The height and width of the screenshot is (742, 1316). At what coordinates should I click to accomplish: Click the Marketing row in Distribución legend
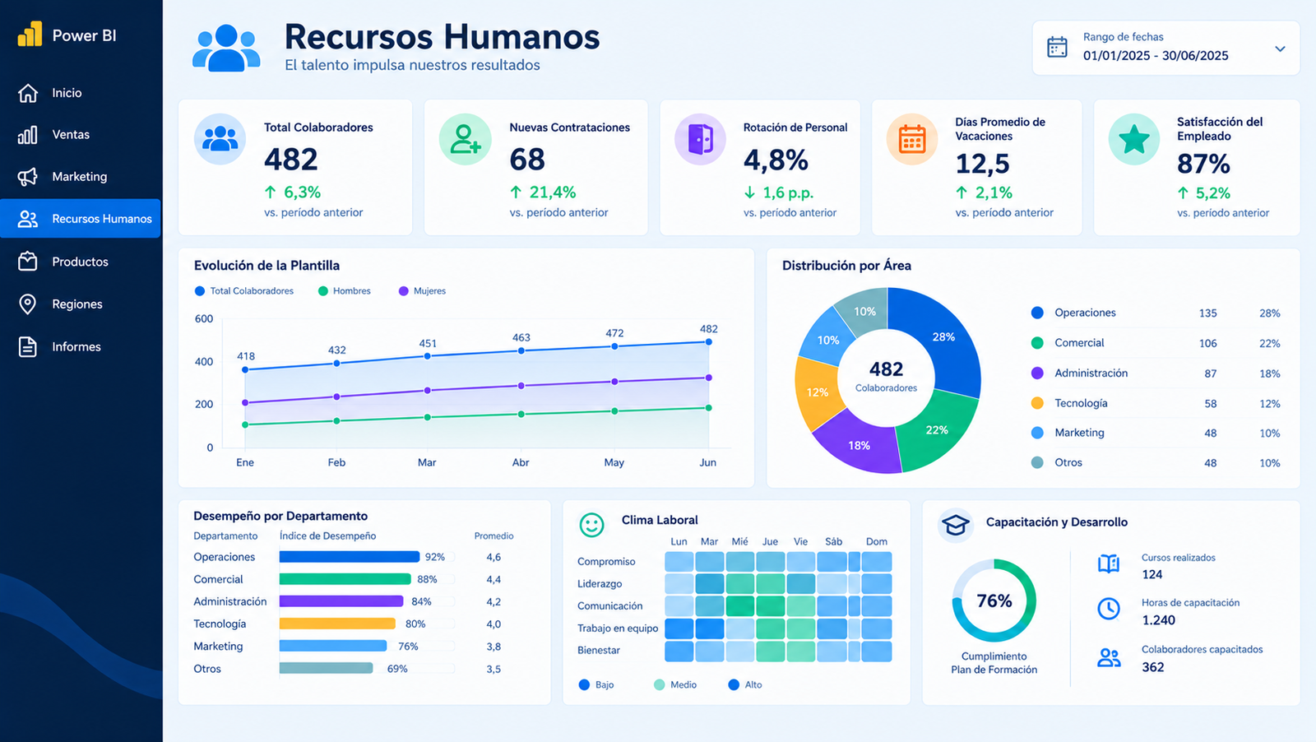coord(1156,433)
